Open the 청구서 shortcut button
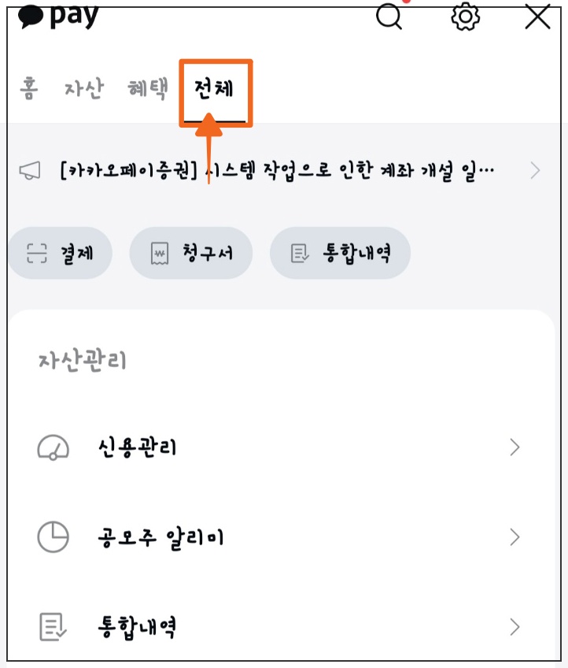Viewport: 568px width, 668px height. (x=190, y=253)
